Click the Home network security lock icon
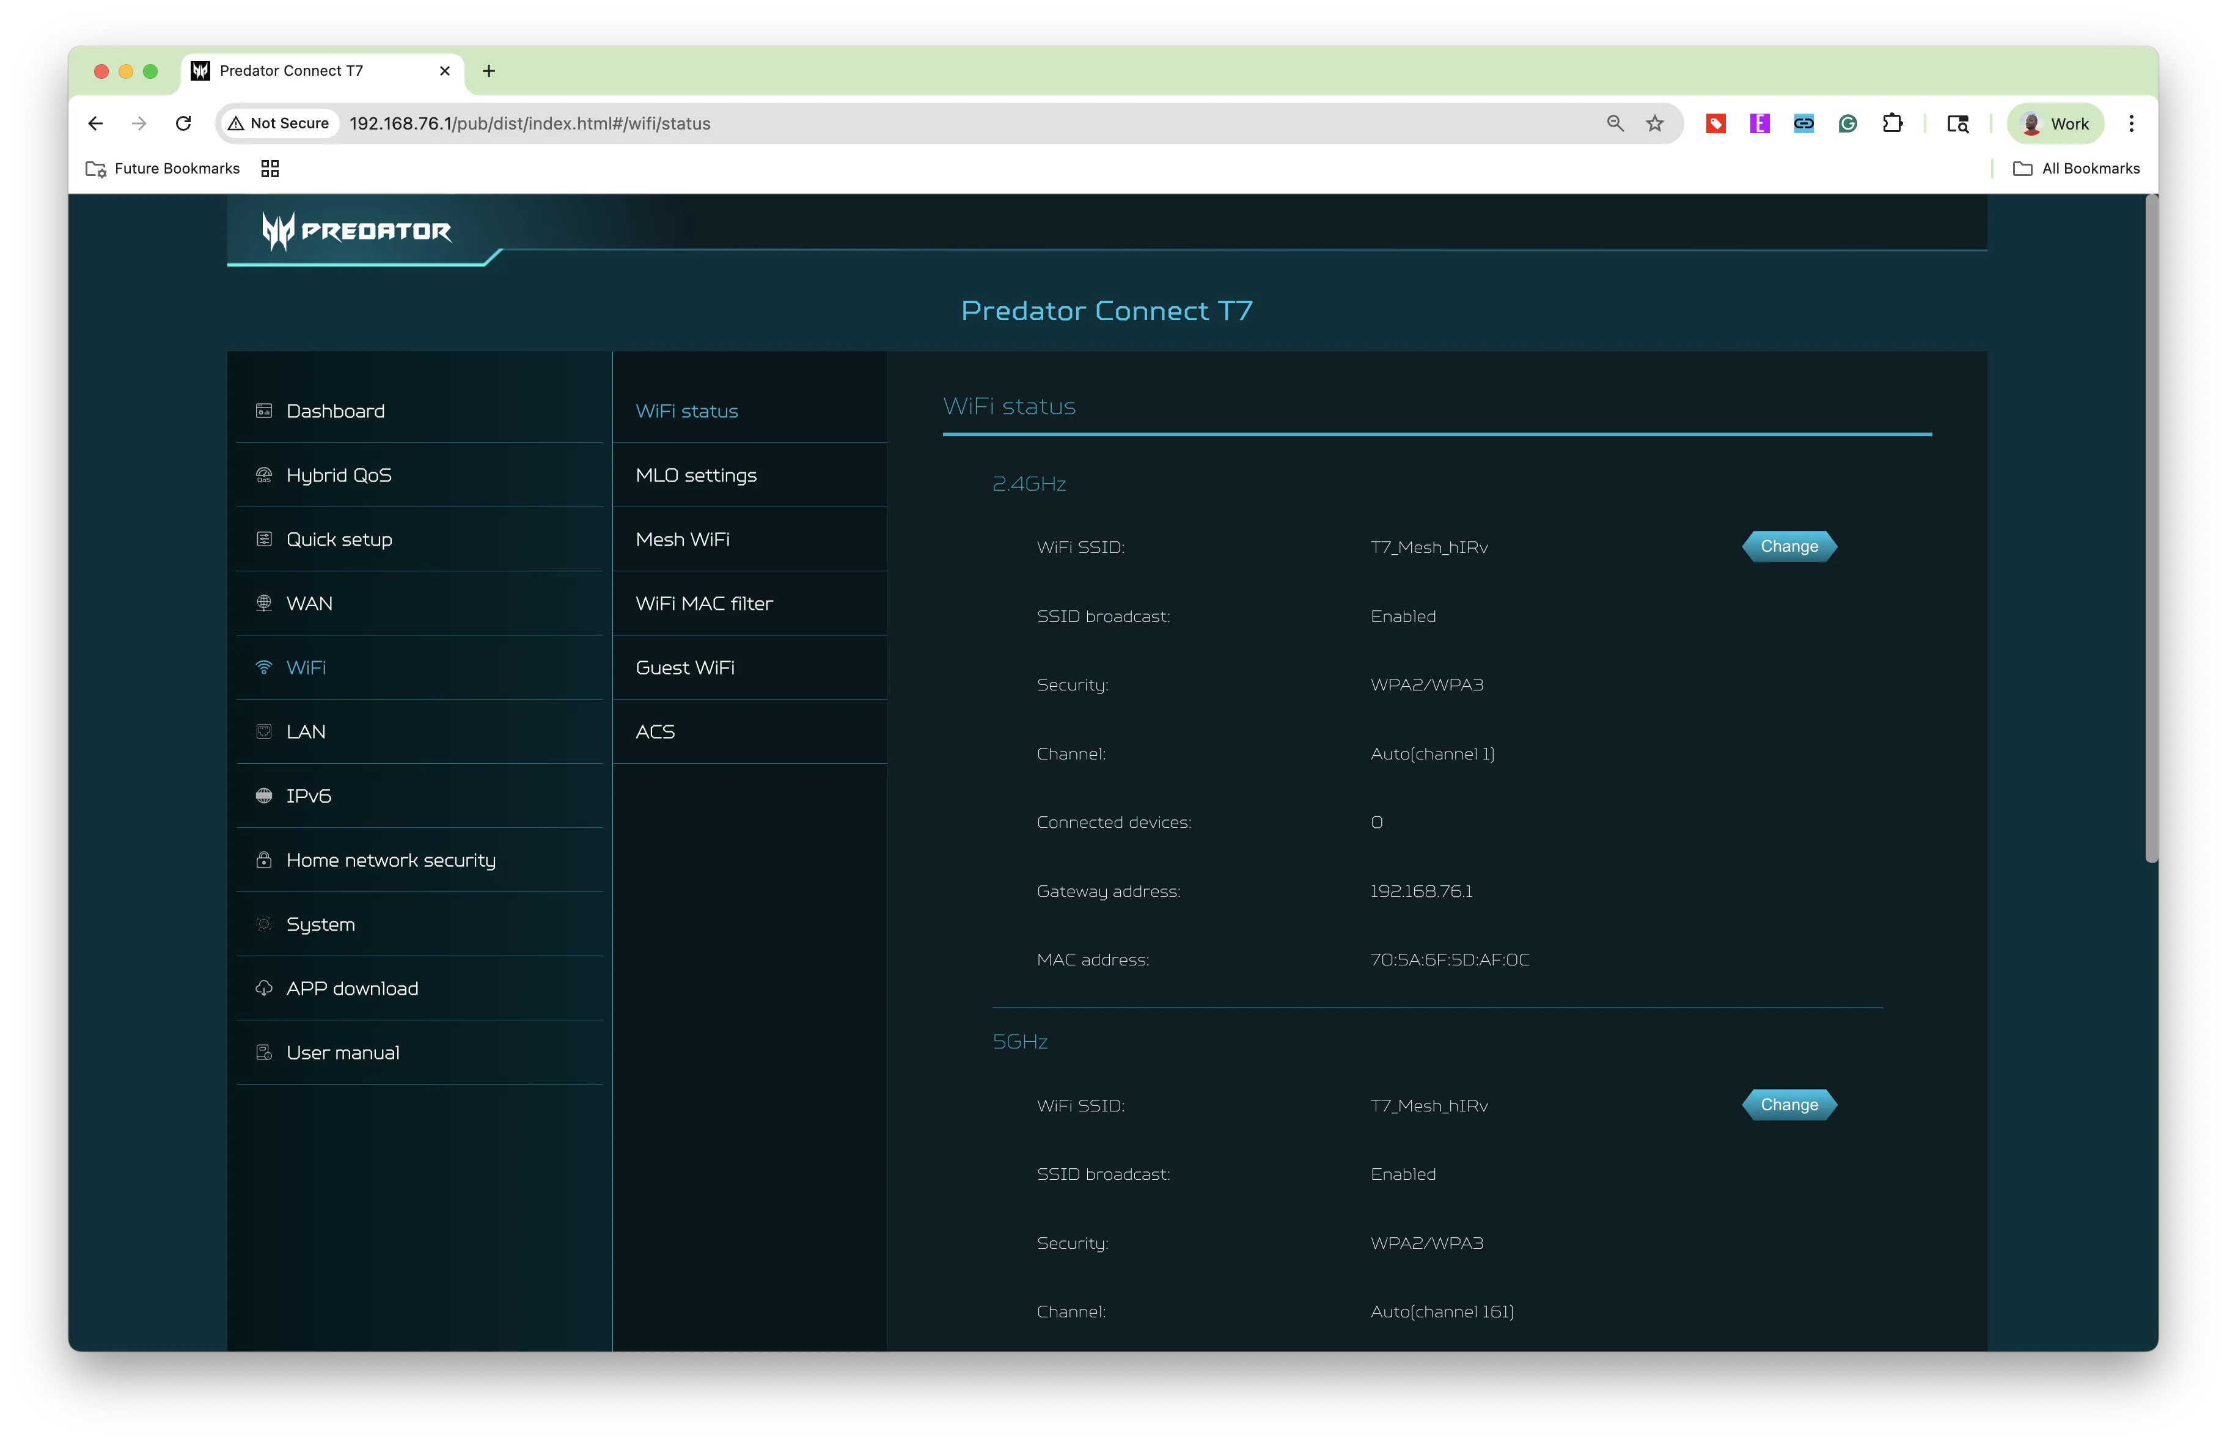This screenshot has height=1442, width=2227. (x=264, y=860)
